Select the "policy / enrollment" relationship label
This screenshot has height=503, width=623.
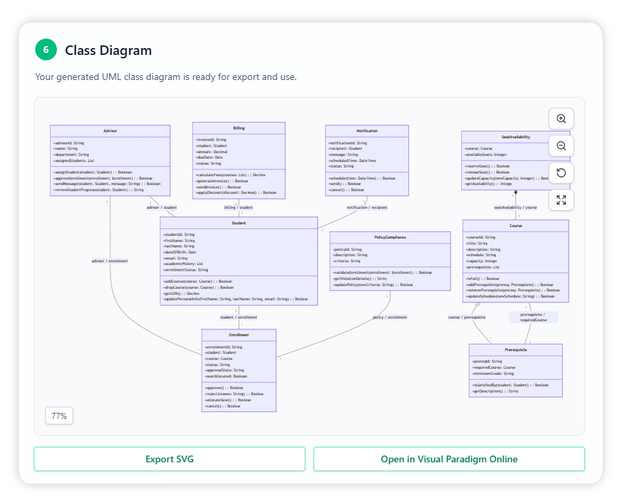(389, 317)
